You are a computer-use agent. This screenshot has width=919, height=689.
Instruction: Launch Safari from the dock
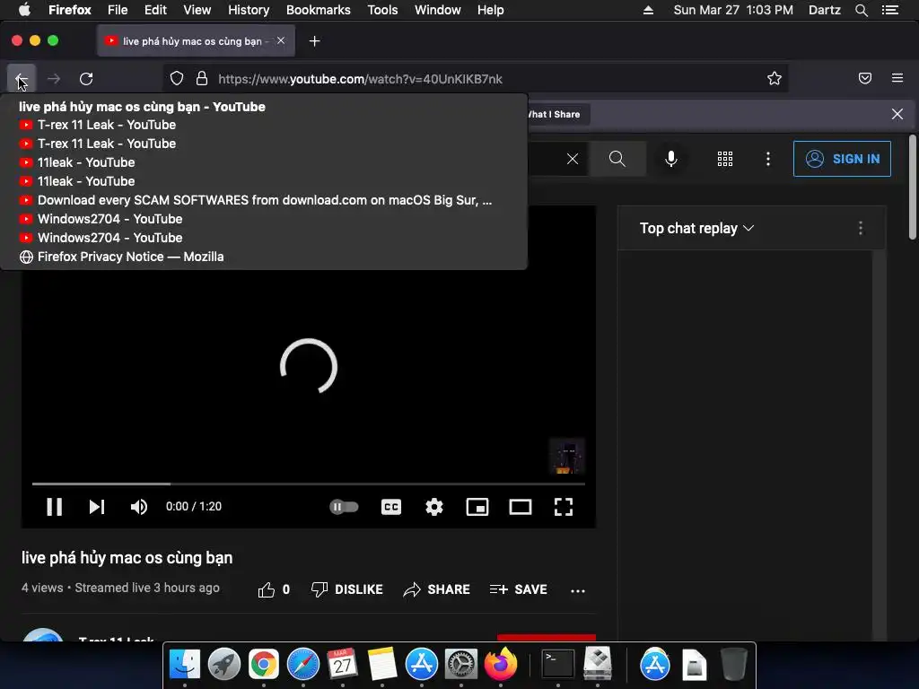pyautogui.click(x=303, y=665)
